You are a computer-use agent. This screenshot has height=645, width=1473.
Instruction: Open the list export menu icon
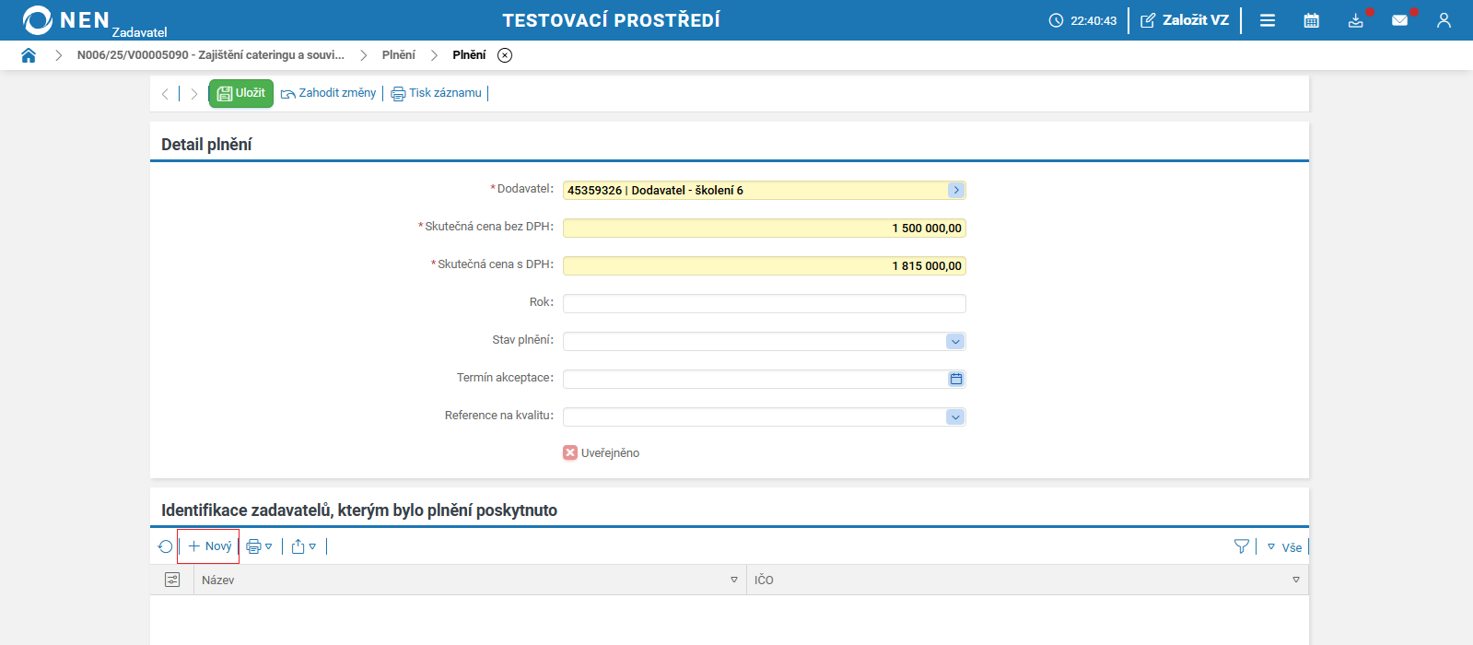pos(304,546)
